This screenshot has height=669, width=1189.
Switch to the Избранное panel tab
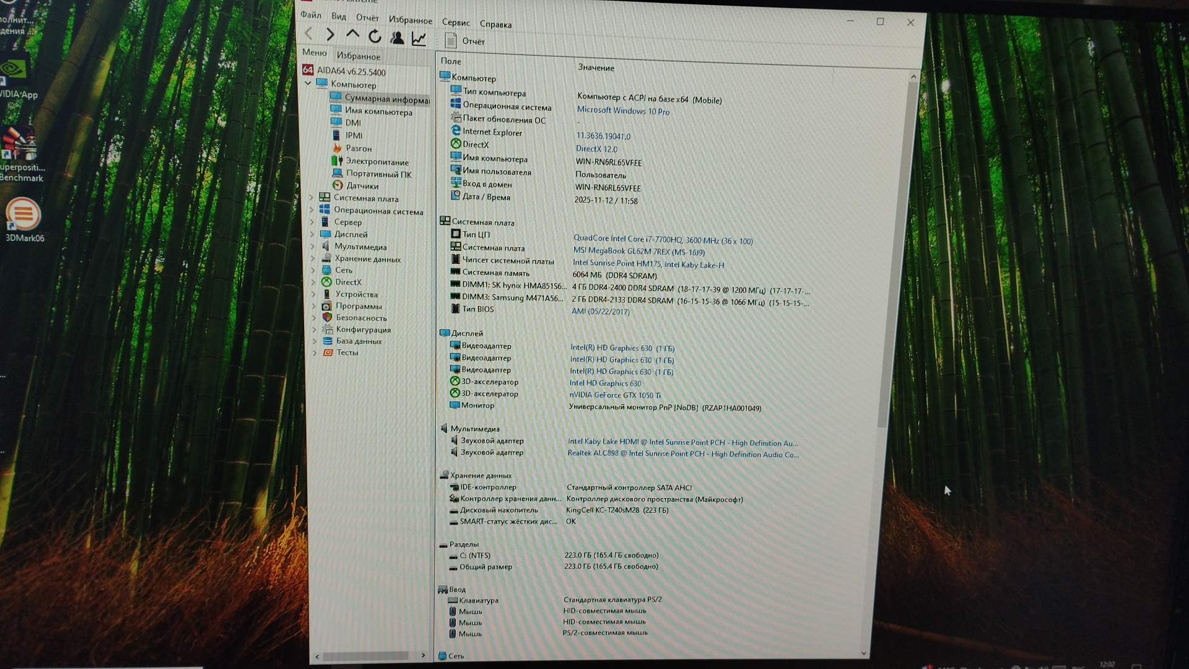[358, 56]
